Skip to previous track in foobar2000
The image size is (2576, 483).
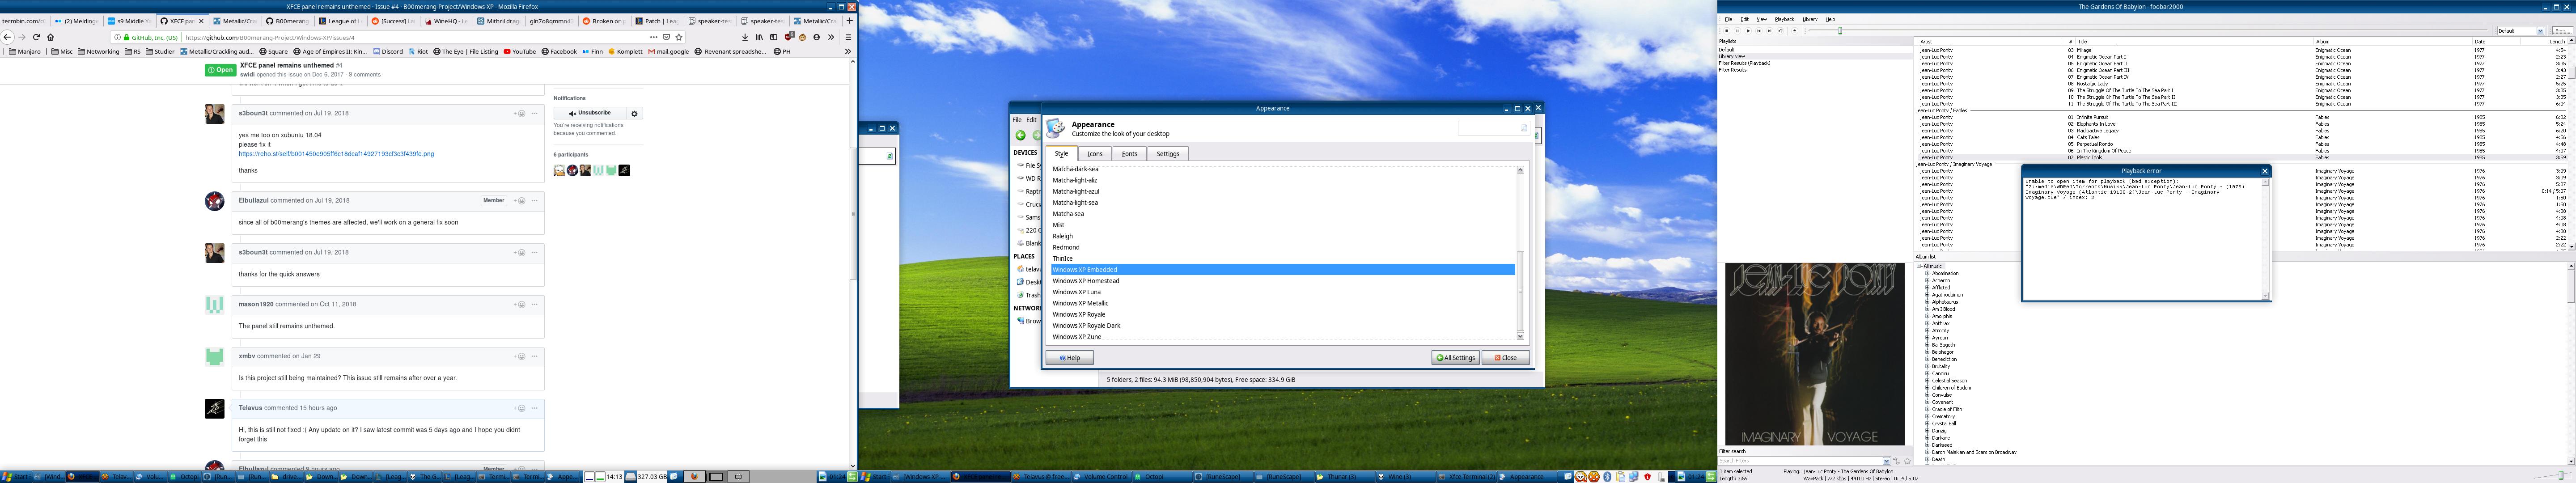click(1759, 31)
